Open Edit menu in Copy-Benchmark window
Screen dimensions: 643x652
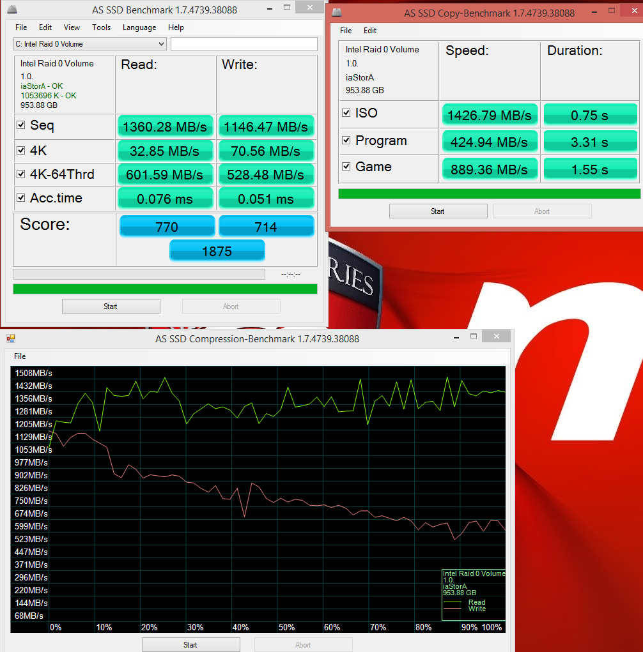(x=369, y=31)
